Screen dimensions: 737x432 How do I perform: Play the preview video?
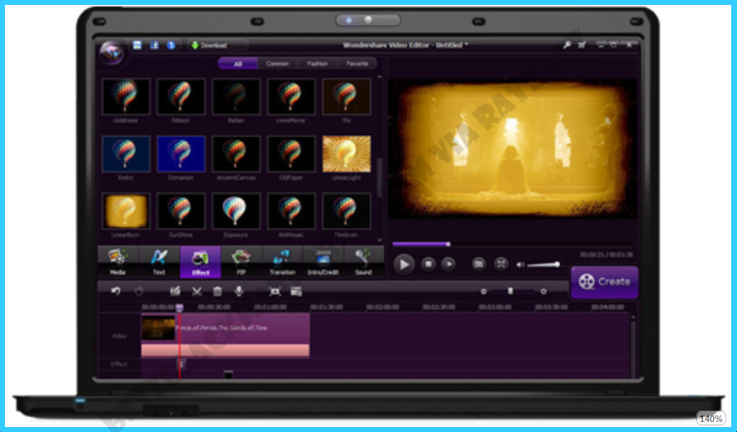click(403, 264)
